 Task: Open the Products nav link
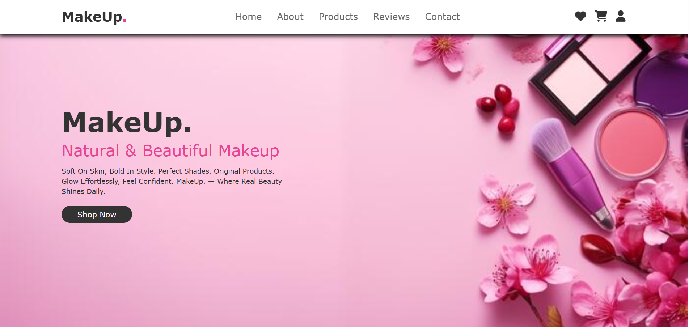point(338,17)
